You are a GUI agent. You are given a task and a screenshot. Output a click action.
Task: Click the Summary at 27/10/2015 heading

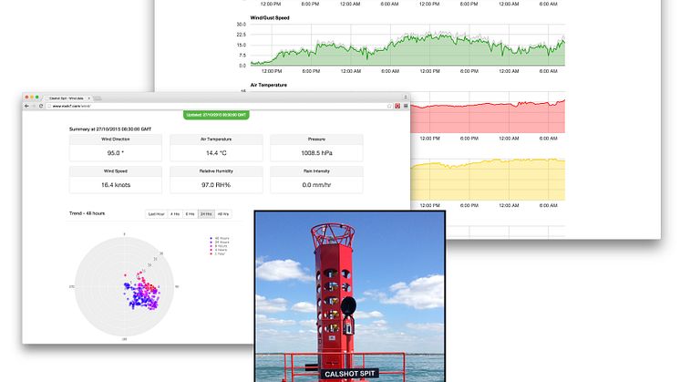click(x=110, y=129)
